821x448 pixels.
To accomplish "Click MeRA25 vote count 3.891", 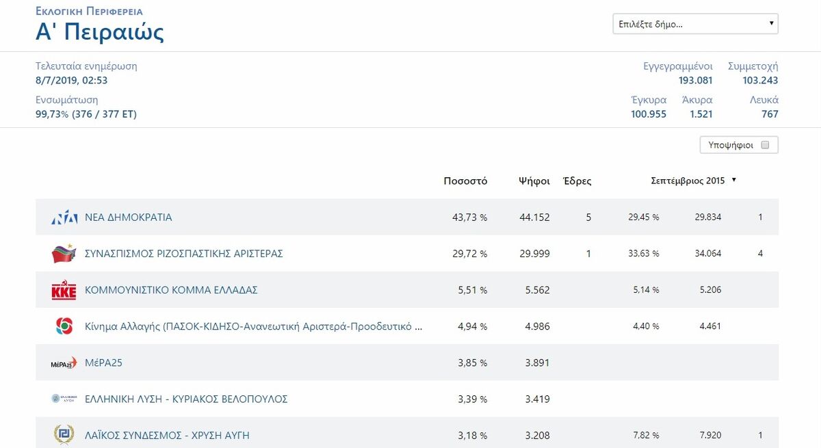I will pos(537,363).
